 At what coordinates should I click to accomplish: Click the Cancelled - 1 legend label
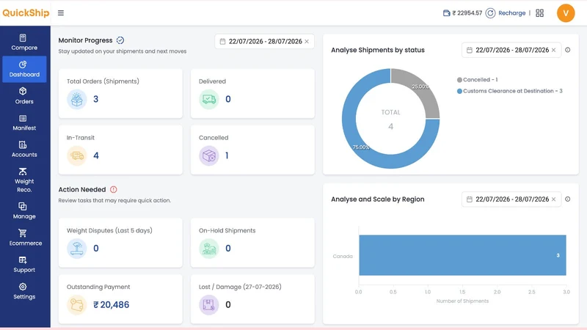click(x=481, y=80)
